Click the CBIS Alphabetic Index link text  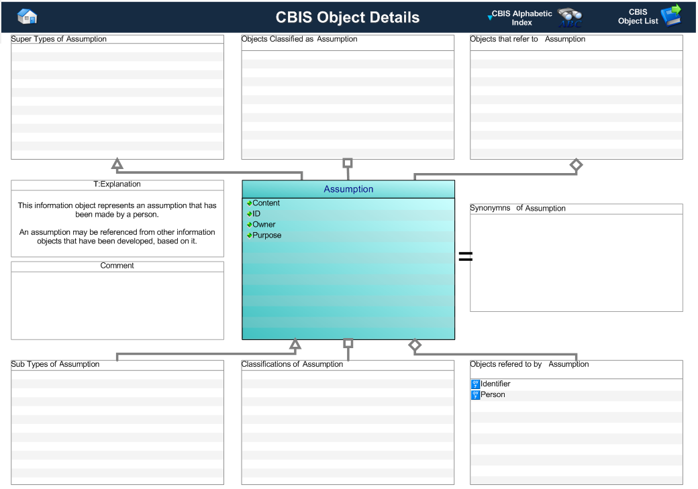coord(521,18)
